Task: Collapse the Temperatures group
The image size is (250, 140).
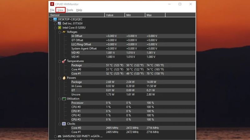Action: 60,61
